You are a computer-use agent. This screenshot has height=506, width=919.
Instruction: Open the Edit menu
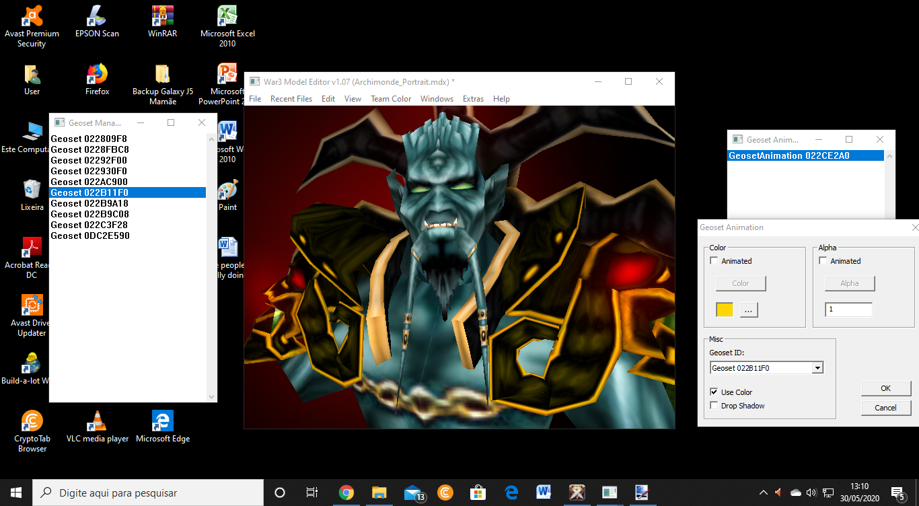[x=328, y=99]
